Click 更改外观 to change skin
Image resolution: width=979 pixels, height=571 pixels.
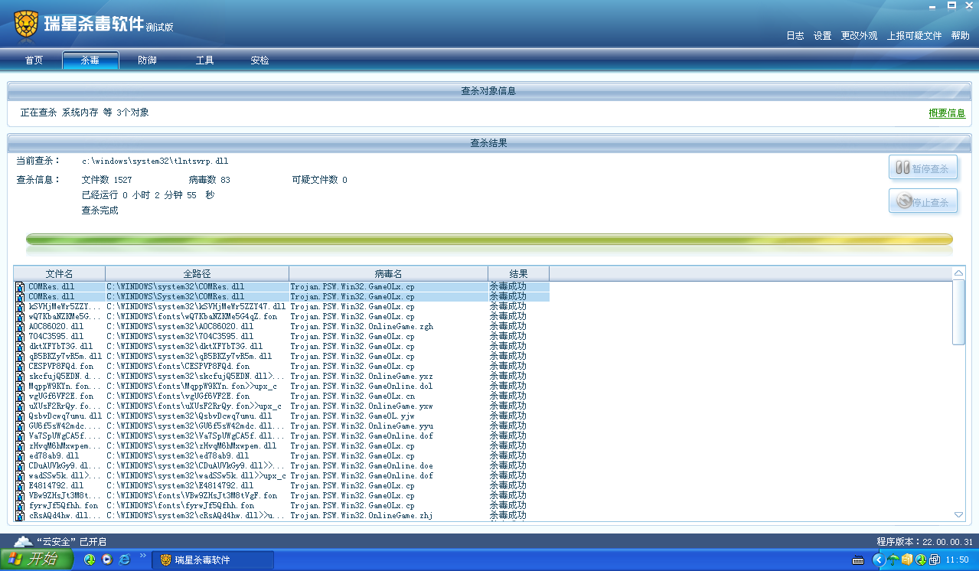tap(860, 36)
